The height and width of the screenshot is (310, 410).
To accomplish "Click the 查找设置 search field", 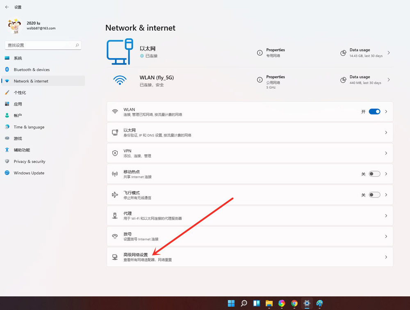I will tap(41, 45).
